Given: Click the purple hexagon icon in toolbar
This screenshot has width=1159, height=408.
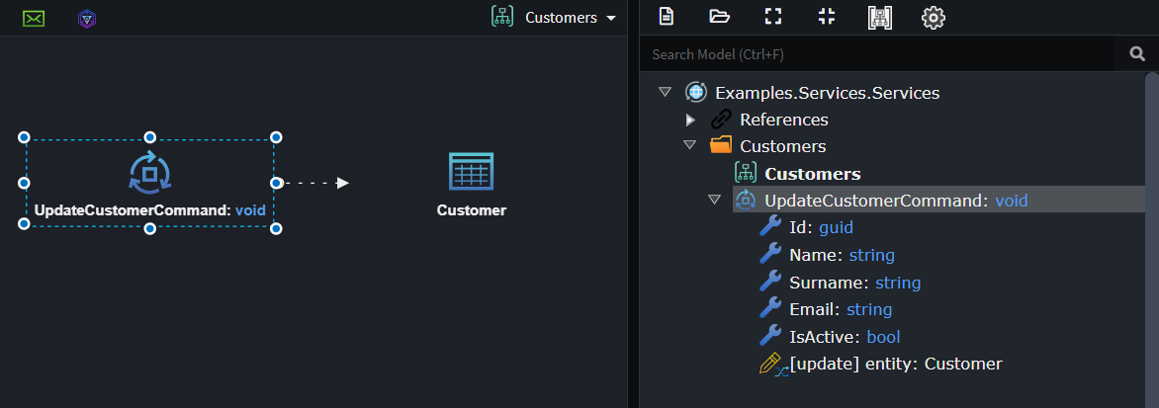Looking at the screenshot, I should point(87,19).
